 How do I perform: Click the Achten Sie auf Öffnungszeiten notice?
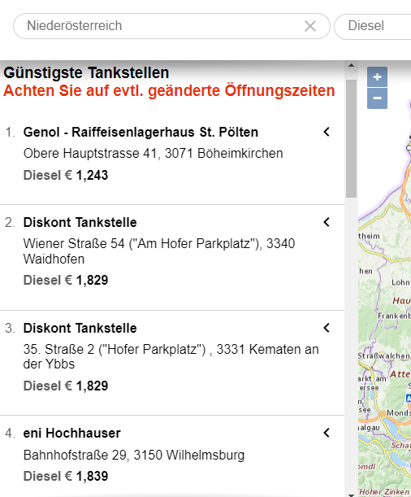(x=169, y=90)
